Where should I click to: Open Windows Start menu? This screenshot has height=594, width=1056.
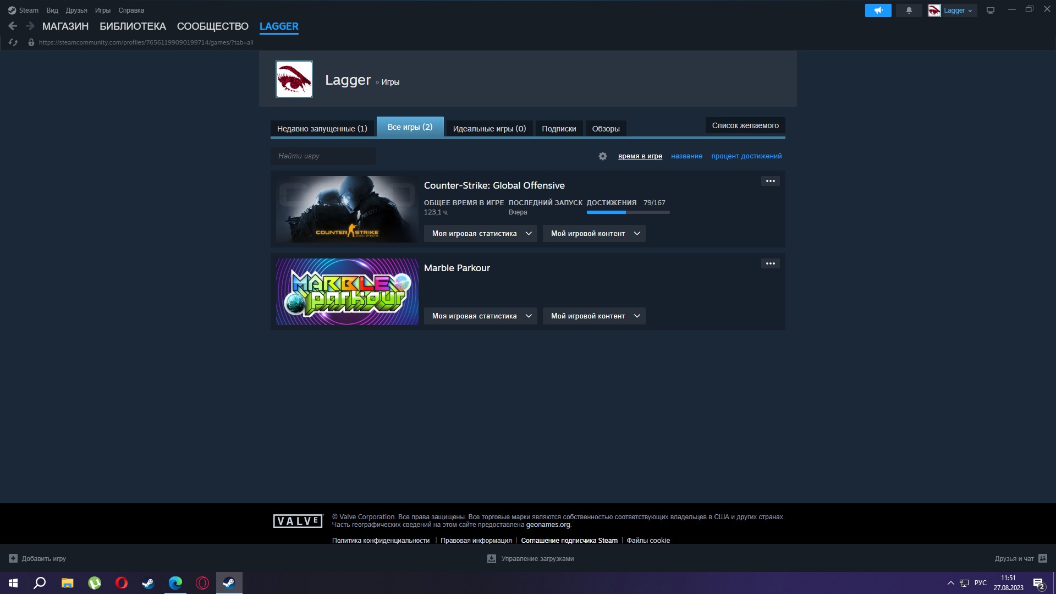[x=13, y=583]
